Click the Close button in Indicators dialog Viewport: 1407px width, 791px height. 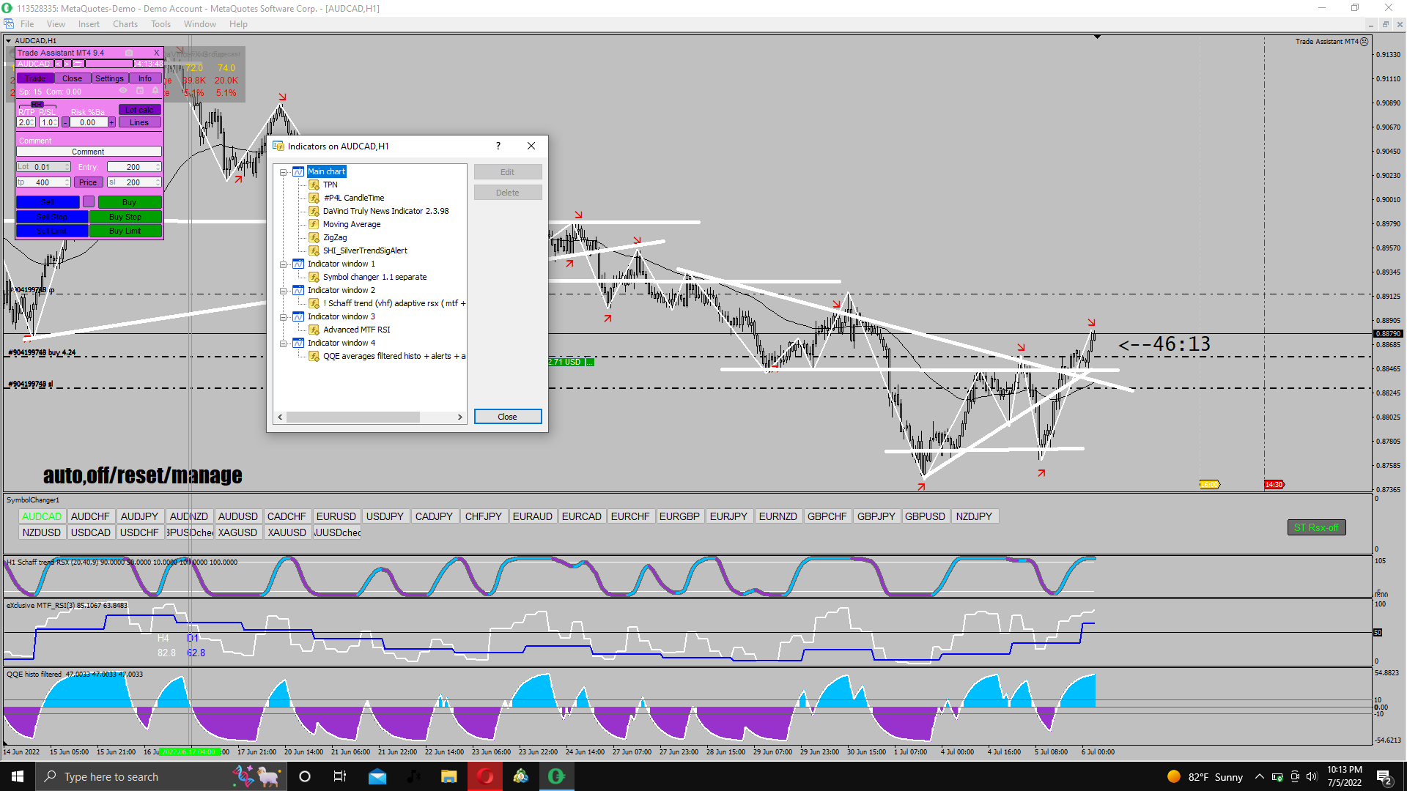507,417
